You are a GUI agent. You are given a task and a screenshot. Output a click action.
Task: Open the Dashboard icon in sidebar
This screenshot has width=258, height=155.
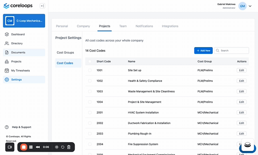tap(7, 34)
